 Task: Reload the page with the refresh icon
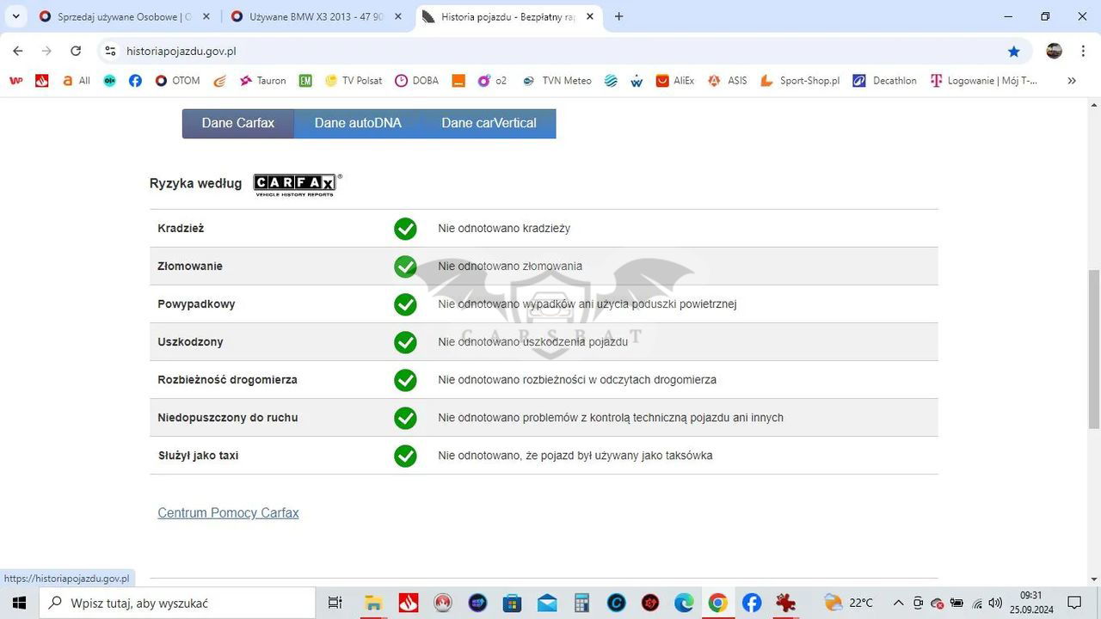76,52
